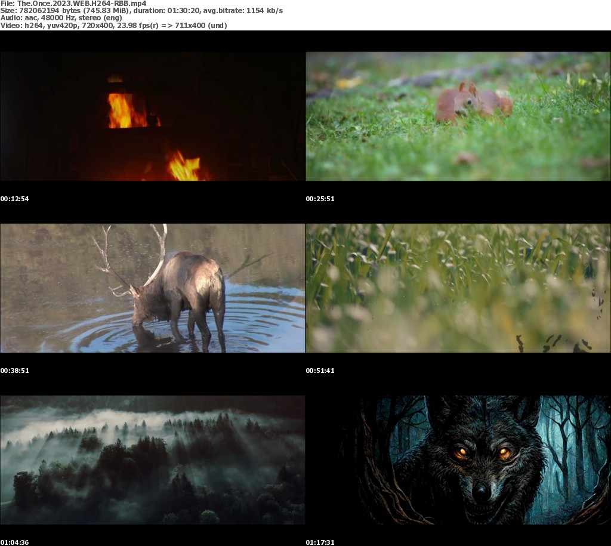The width and height of the screenshot is (611, 546).
Task: Click the 00:25:51 timestamp label
Action: tap(320, 199)
